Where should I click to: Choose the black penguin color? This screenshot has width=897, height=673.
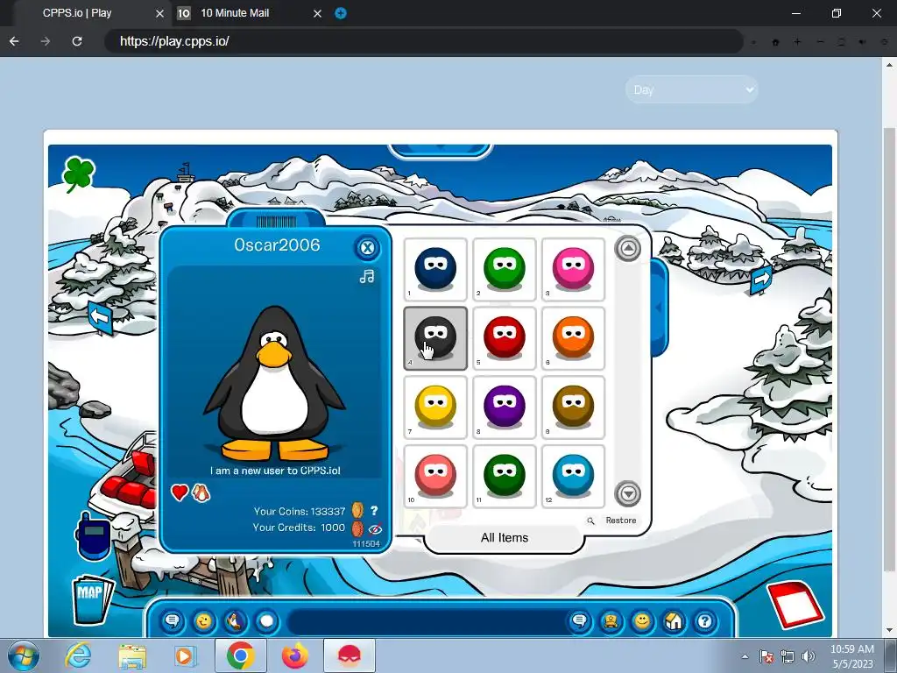click(435, 338)
